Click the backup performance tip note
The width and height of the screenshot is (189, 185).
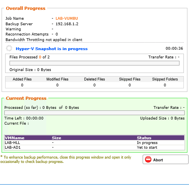[66, 159]
